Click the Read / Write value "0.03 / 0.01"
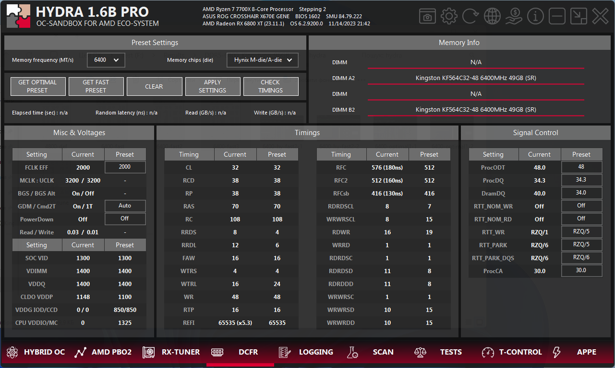The image size is (615, 368). click(83, 232)
